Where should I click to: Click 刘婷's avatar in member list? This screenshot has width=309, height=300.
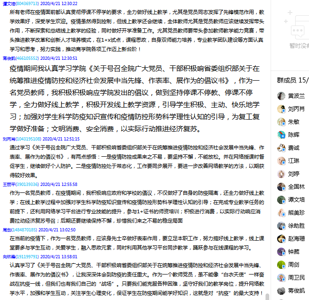pyautogui.click(x=281, y=174)
